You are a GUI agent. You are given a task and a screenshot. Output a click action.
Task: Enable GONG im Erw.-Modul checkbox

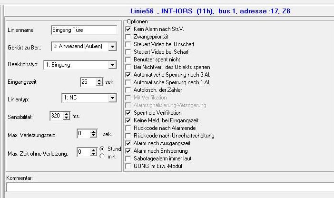pyautogui.click(x=128, y=166)
